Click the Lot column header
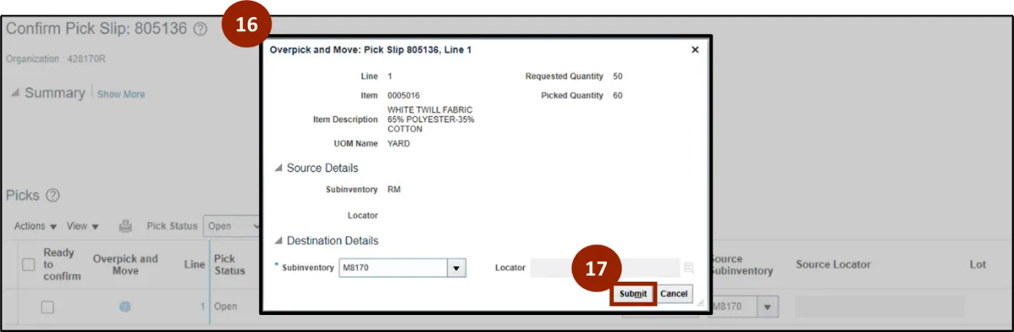Viewport: 1014px width, 332px height. tap(978, 265)
